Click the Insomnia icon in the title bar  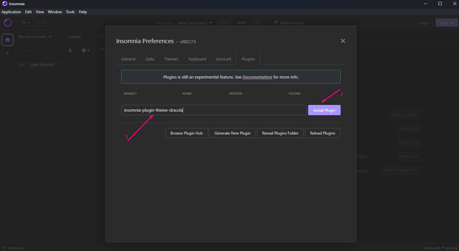click(x=5, y=4)
